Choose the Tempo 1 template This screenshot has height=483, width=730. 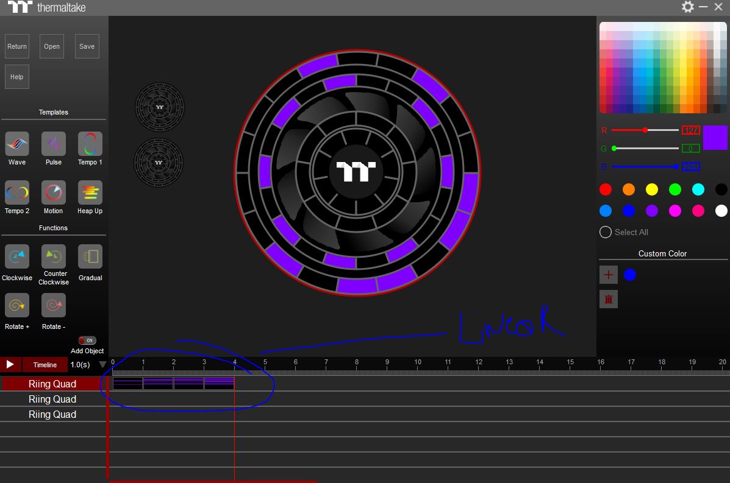[90, 144]
